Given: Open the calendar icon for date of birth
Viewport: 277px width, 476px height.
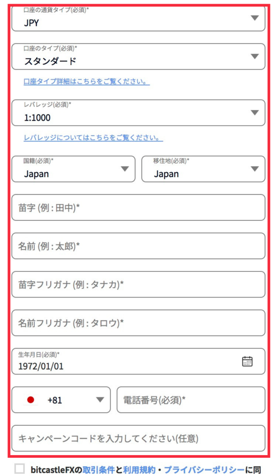Looking at the screenshot, I should coord(247,361).
